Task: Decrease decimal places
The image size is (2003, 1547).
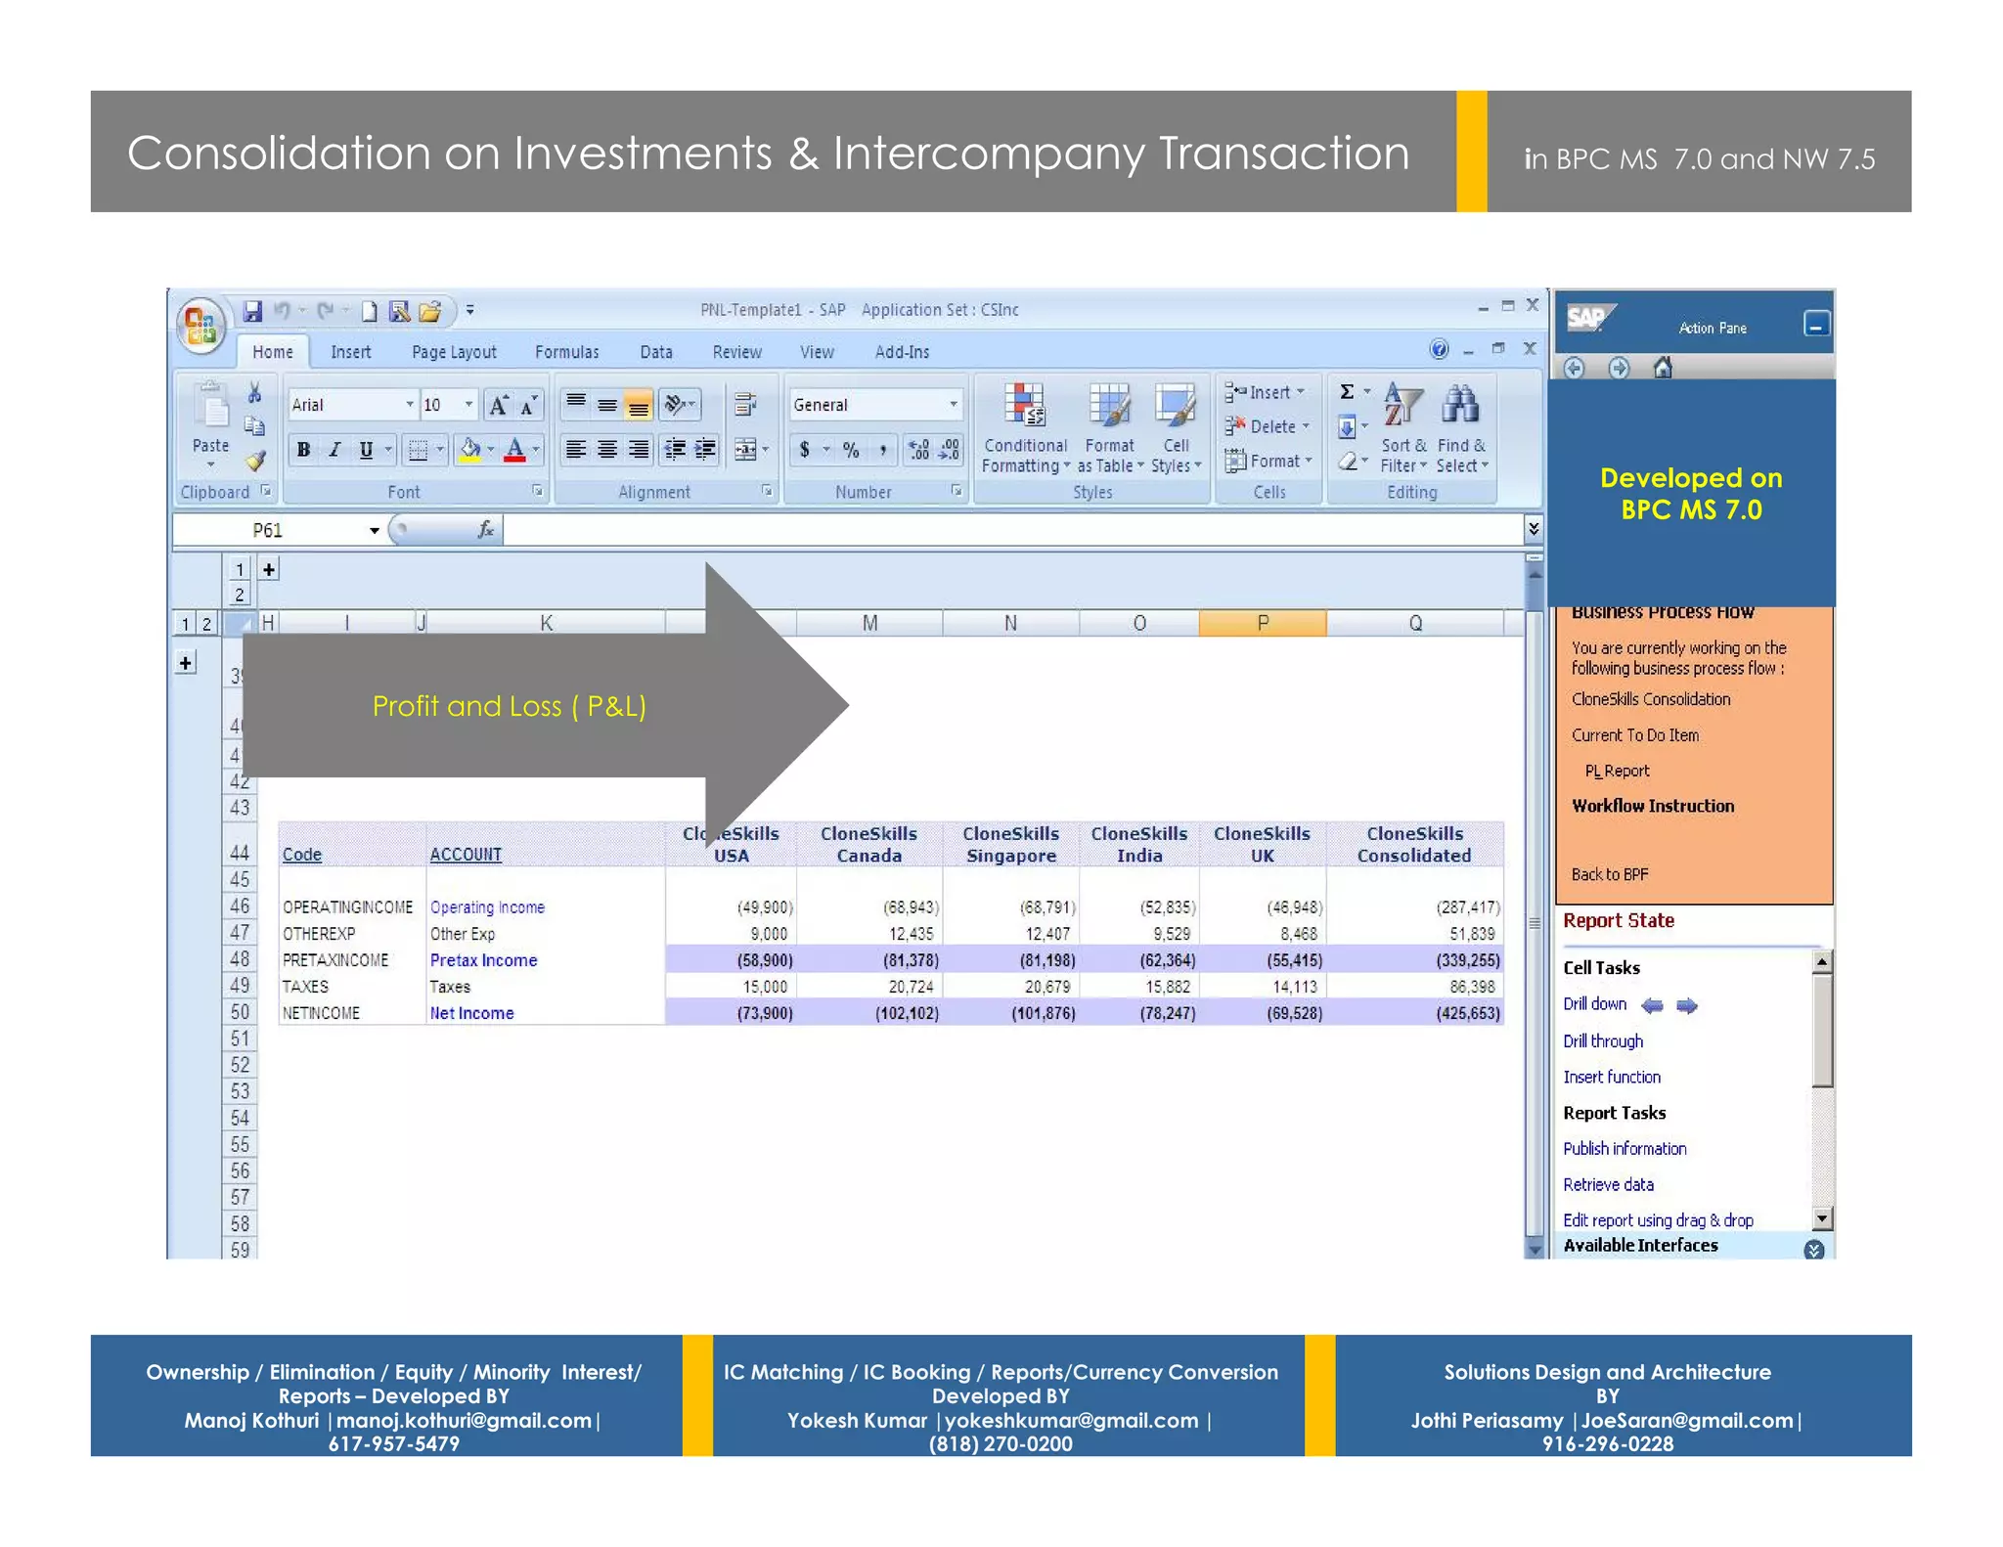Action: pyautogui.click(x=949, y=450)
